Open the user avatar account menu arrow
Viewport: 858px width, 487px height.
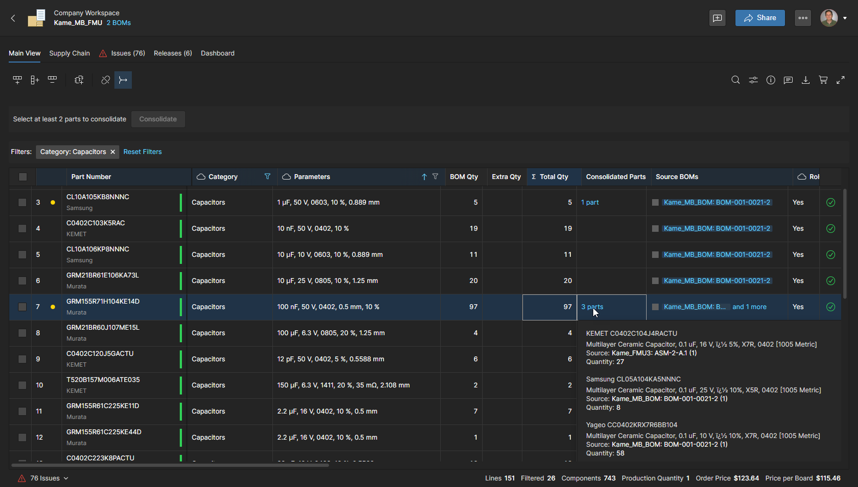click(845, 18)
